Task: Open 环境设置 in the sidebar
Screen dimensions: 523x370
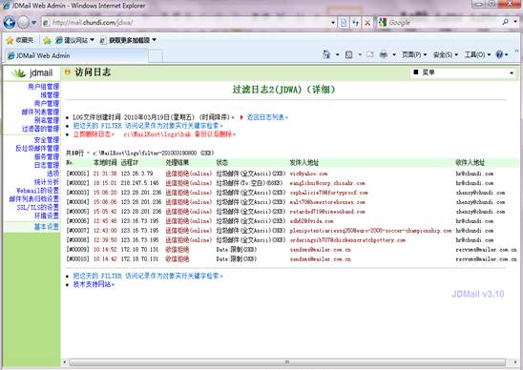Action: click(47, 216)
